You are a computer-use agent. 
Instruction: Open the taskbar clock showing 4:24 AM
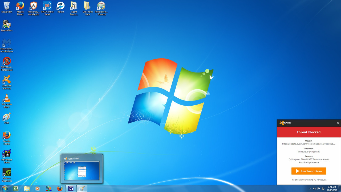[332, 189]
